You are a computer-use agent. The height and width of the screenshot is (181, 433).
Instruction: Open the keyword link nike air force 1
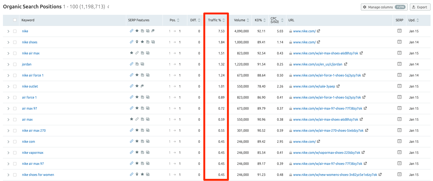33,75
